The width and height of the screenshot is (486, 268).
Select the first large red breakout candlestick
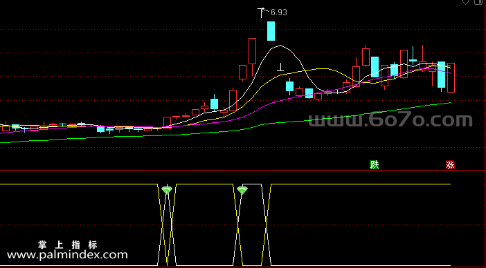click(167, 122)
